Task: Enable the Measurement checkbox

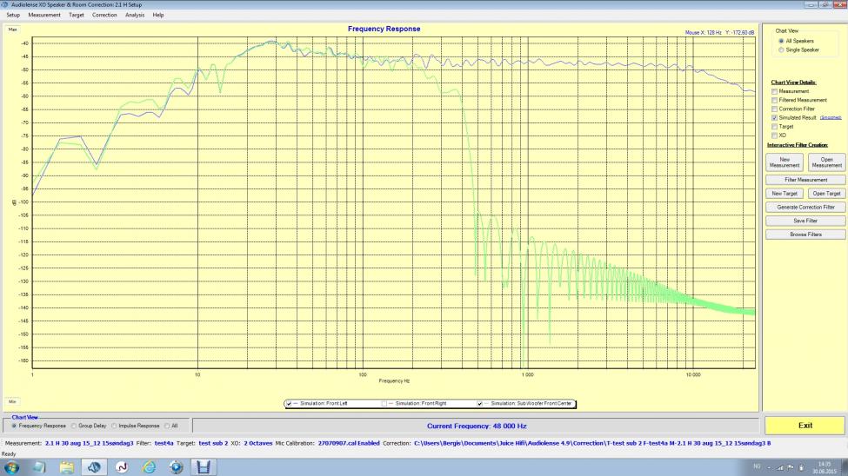Action: pos(774,91)
